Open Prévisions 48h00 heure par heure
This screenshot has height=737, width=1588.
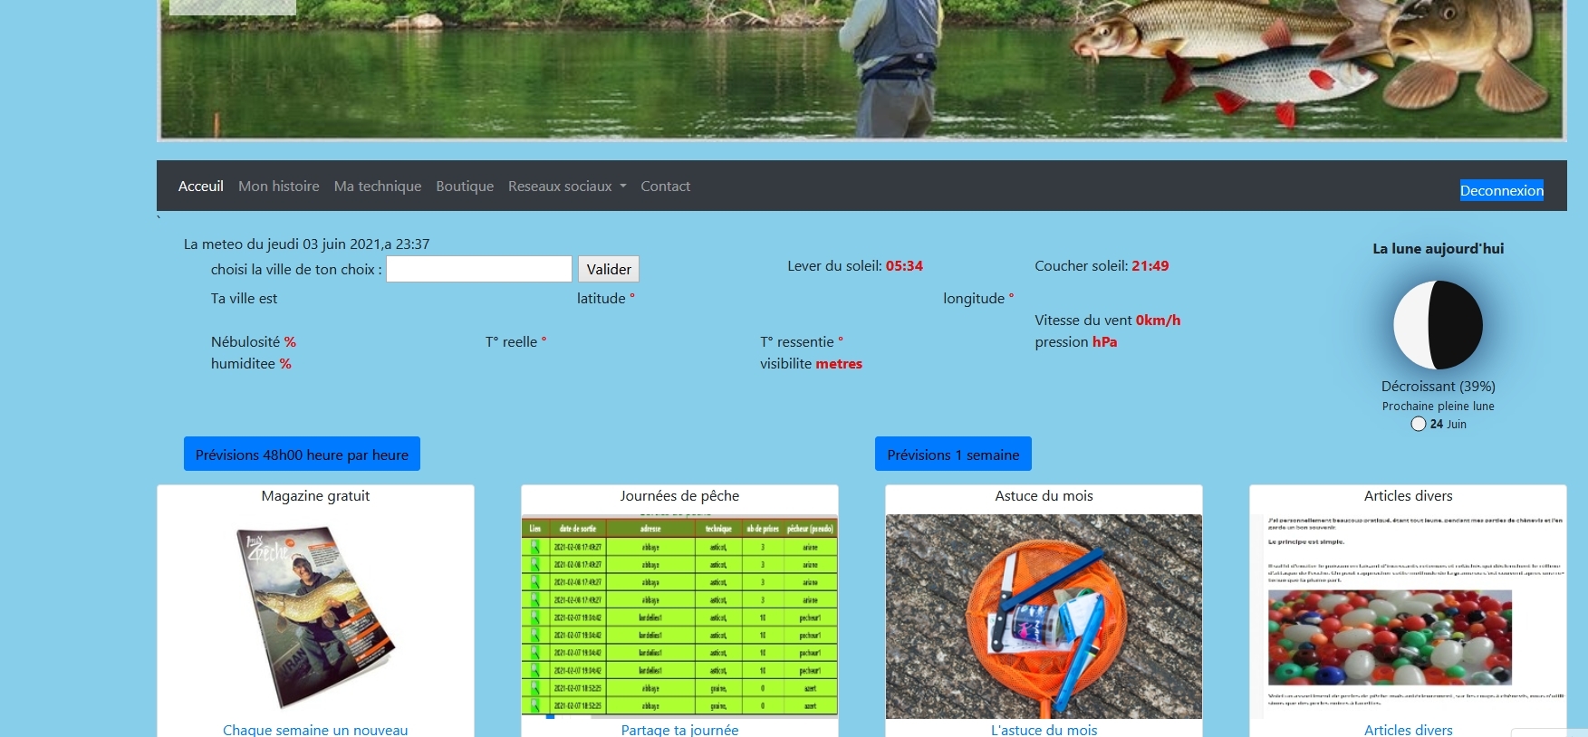point(302,455)
